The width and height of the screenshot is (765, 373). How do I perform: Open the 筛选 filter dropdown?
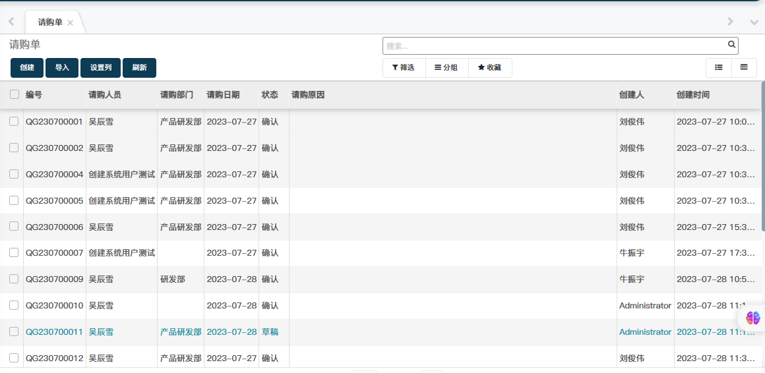tap(403, 67)
